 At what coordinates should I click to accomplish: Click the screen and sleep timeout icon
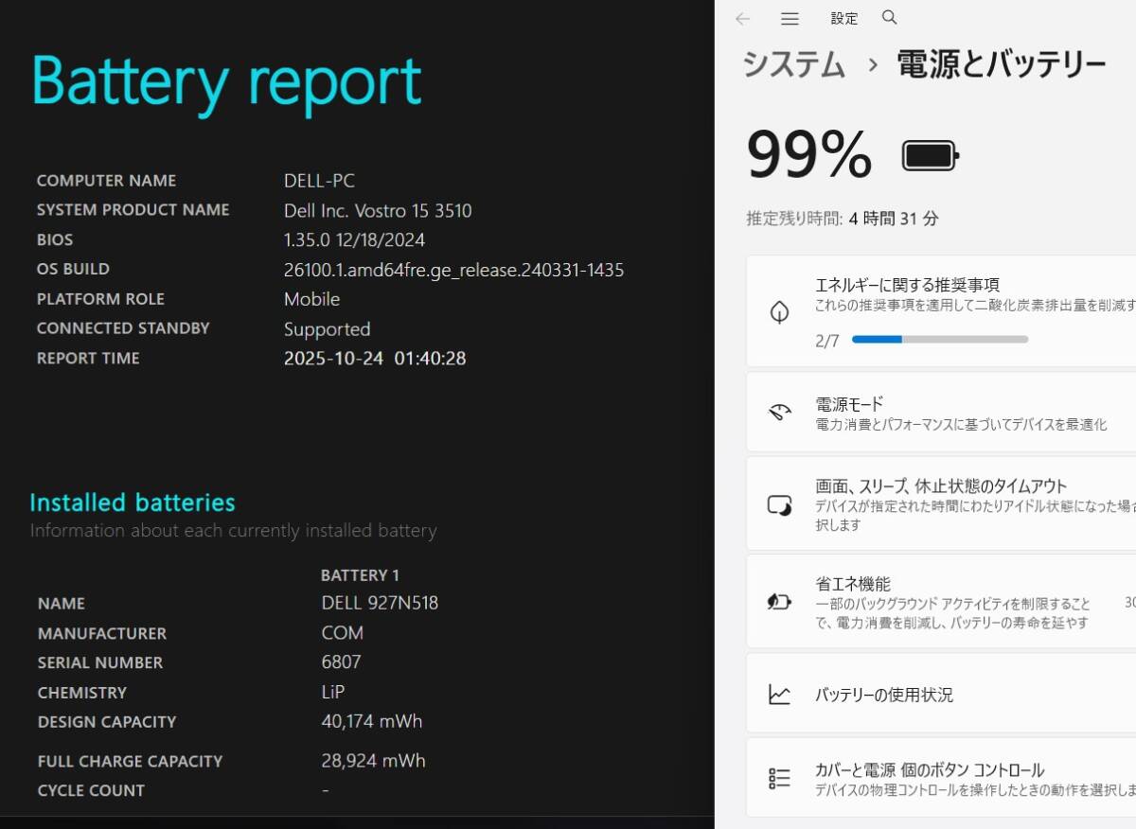click(x=778, y=503)
